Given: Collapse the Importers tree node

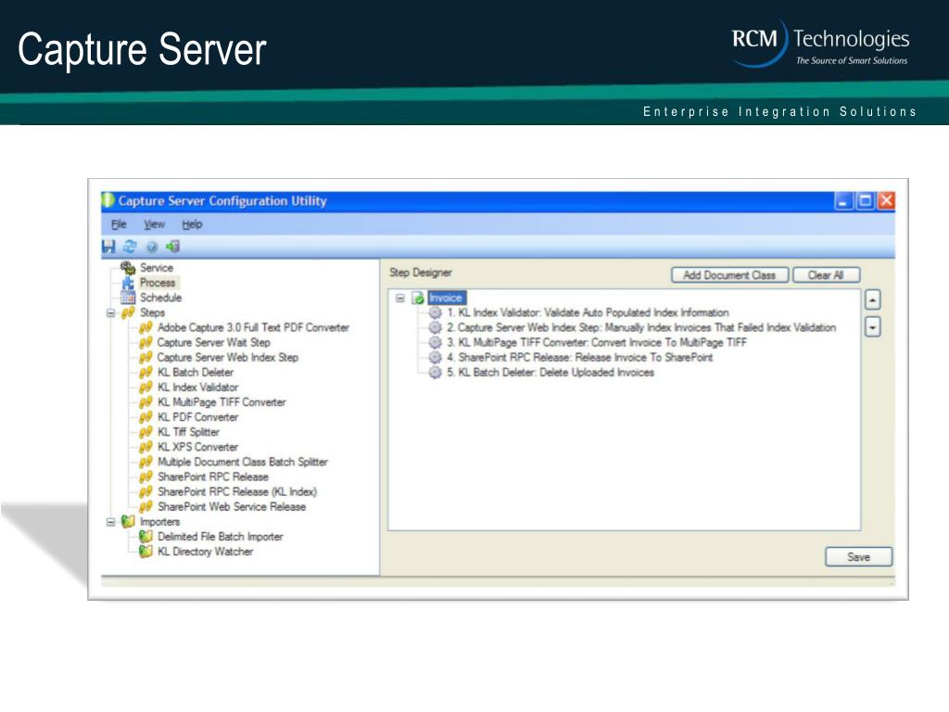Looking at the screenshot, I should tap(111, 522).
